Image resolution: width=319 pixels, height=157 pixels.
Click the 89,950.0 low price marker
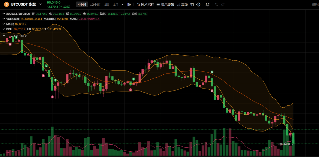tap(285, 144)
